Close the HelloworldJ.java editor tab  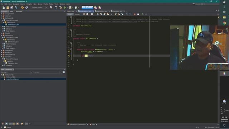click(x=93, y=11)
